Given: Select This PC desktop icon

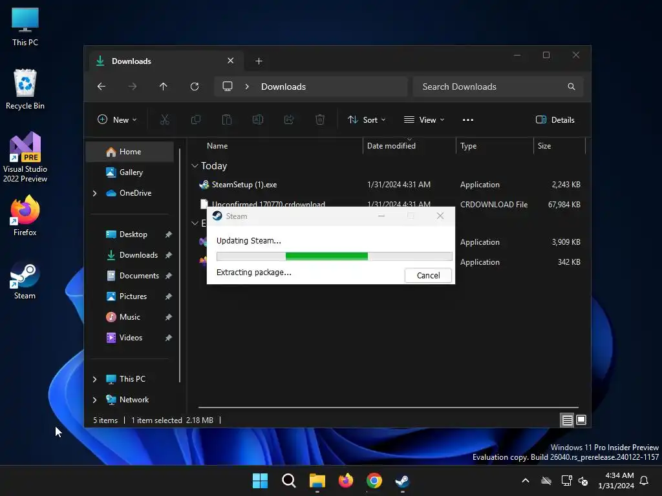Looking at the screenshot, I should 25,27.
